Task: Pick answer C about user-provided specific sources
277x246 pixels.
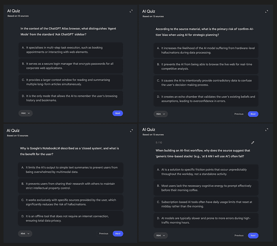Action: point(70,202)
